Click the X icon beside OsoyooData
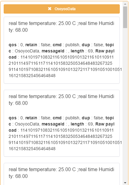 click(x=50, y=9)
